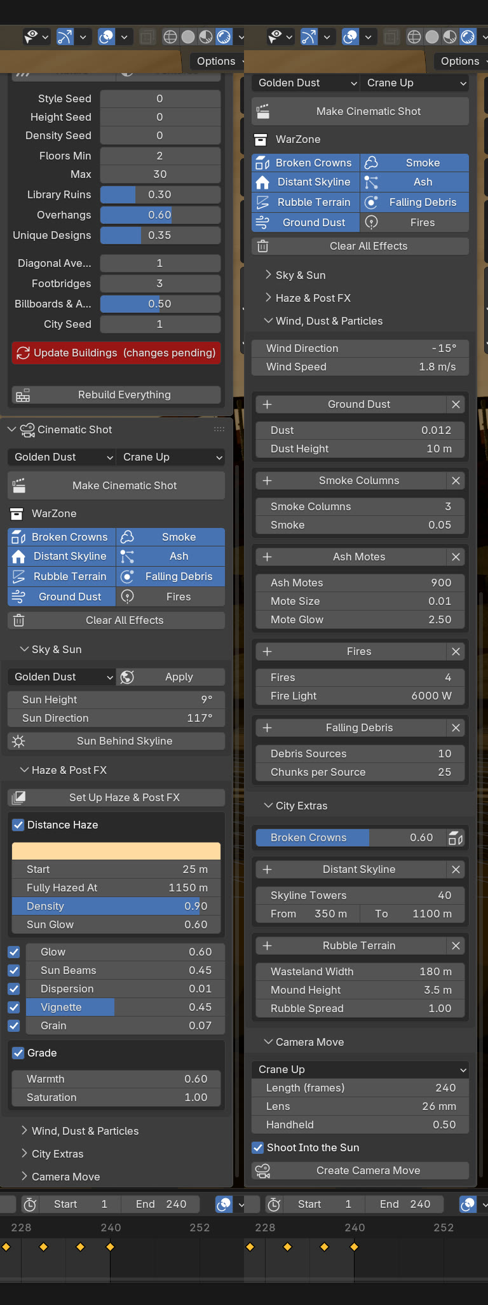Image resolution: width=488 pixels, height=1305 pixels.
Task: Remove Ground Dust with its X icon
Action: click(x=456, y=405)
